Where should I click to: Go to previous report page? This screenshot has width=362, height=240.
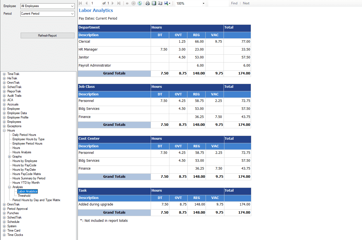[x=86, y=3]
